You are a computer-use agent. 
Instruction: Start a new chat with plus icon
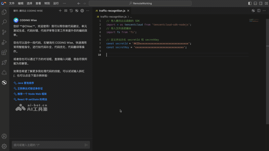(x=60, y=11)
